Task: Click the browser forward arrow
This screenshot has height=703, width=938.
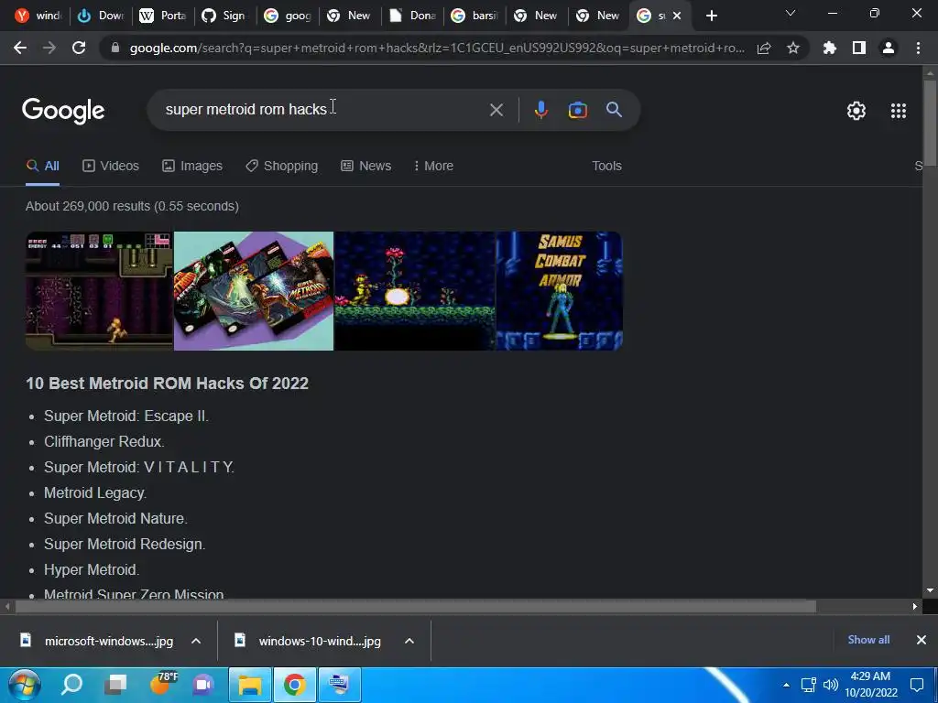Action: click(49, 48)
